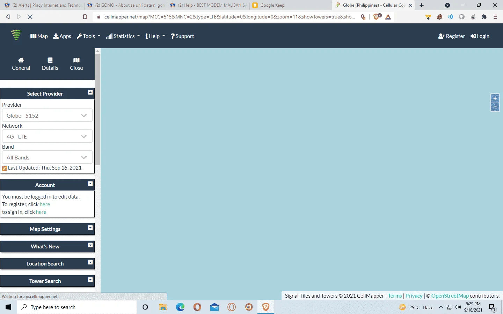Open the Map page in navbar
Screen dimensions: 503x314
coord(39,36)
